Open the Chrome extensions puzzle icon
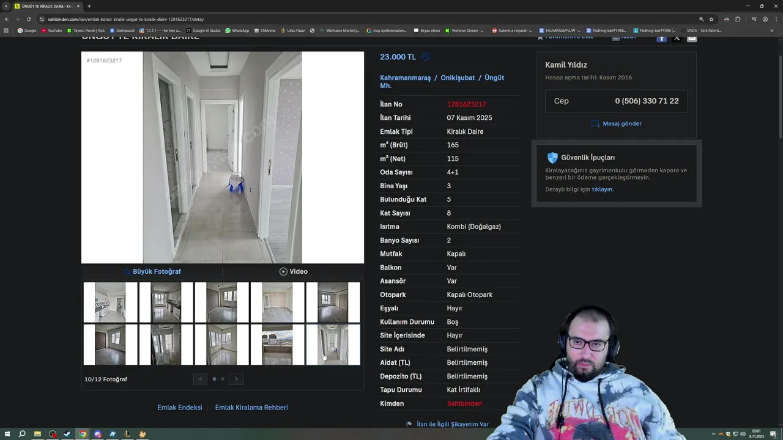 (738, 19)
